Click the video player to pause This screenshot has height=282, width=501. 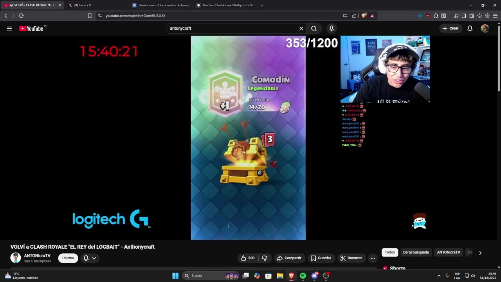(x=248, y=137)
